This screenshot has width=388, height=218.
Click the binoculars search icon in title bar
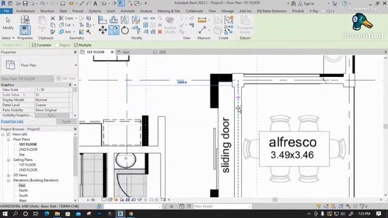pyautogui.click(x=293, y=4)
